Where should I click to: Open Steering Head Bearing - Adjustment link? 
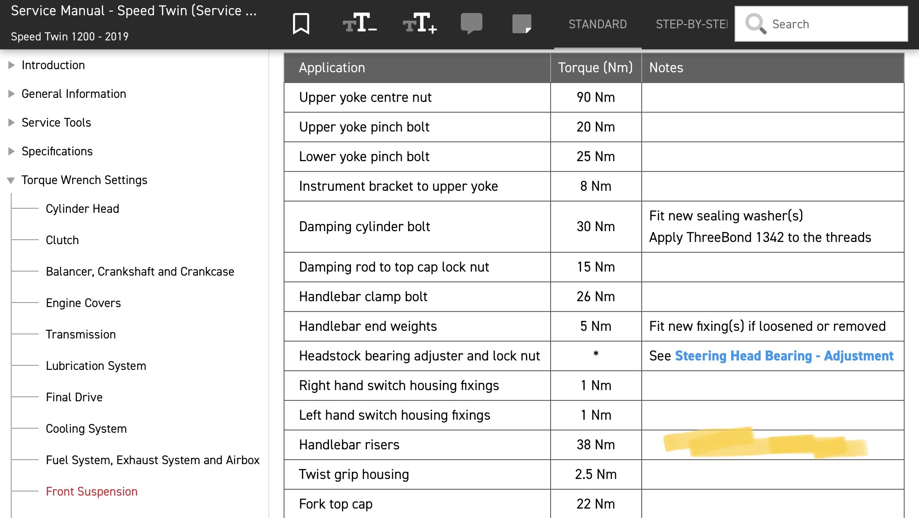(784, 356)
